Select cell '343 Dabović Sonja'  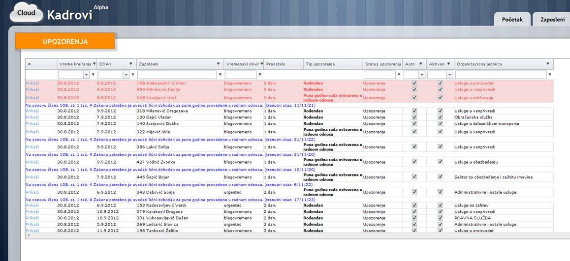(x=180, y=192)
